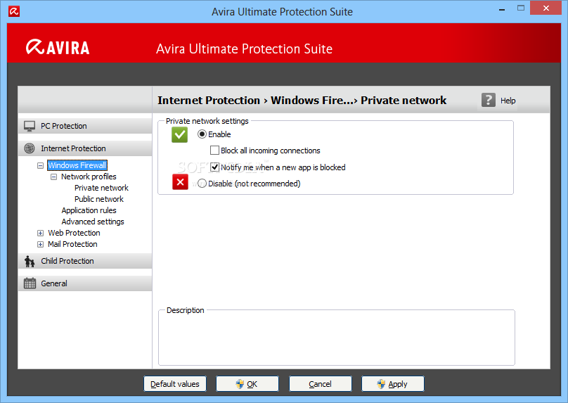Open the PC Protection section
The width and height of the screenshot is (568, 403).
[85, 126]
